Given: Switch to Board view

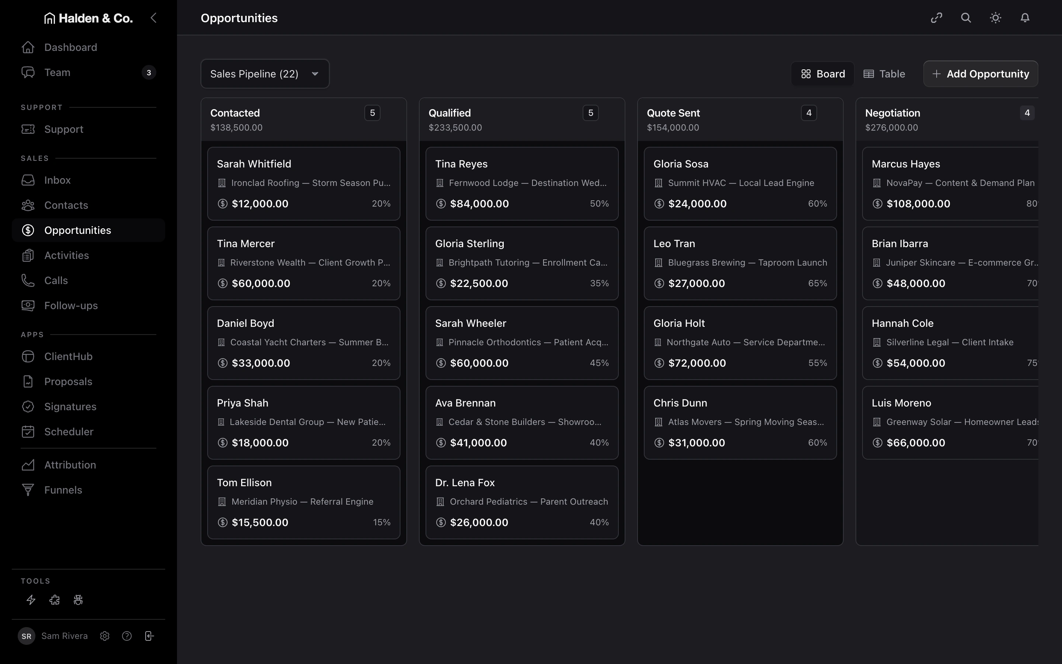Looking at the screenshot, I should point(823,74).
